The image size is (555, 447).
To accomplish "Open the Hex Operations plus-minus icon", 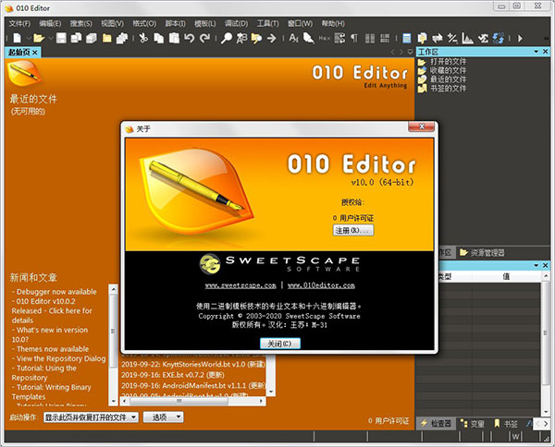I will pyautogui.click(x=452, y=38).
